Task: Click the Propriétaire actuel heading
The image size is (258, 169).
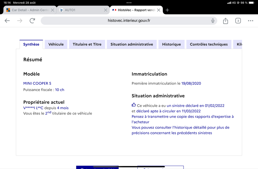Action: pos(44,102)
